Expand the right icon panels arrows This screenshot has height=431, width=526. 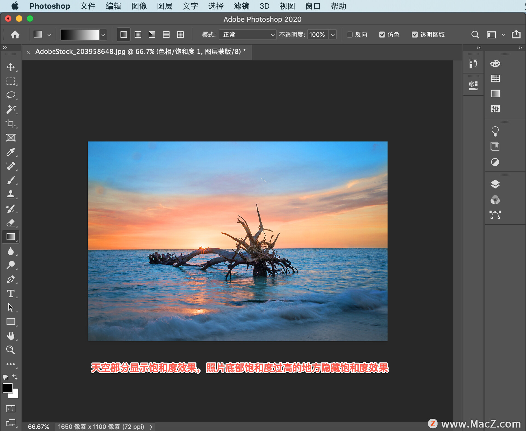520,48
